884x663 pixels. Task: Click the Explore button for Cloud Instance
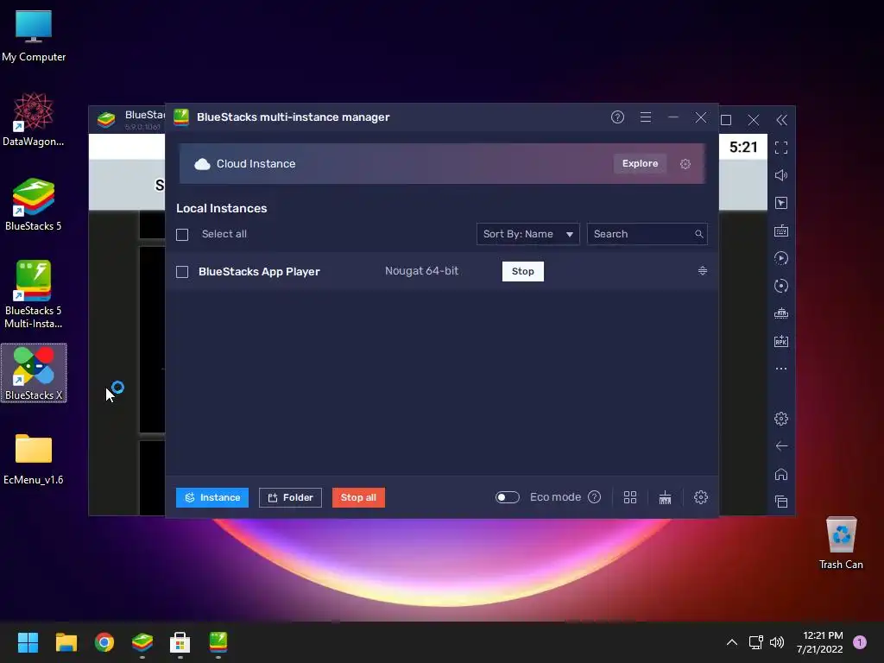click(640, 163)
